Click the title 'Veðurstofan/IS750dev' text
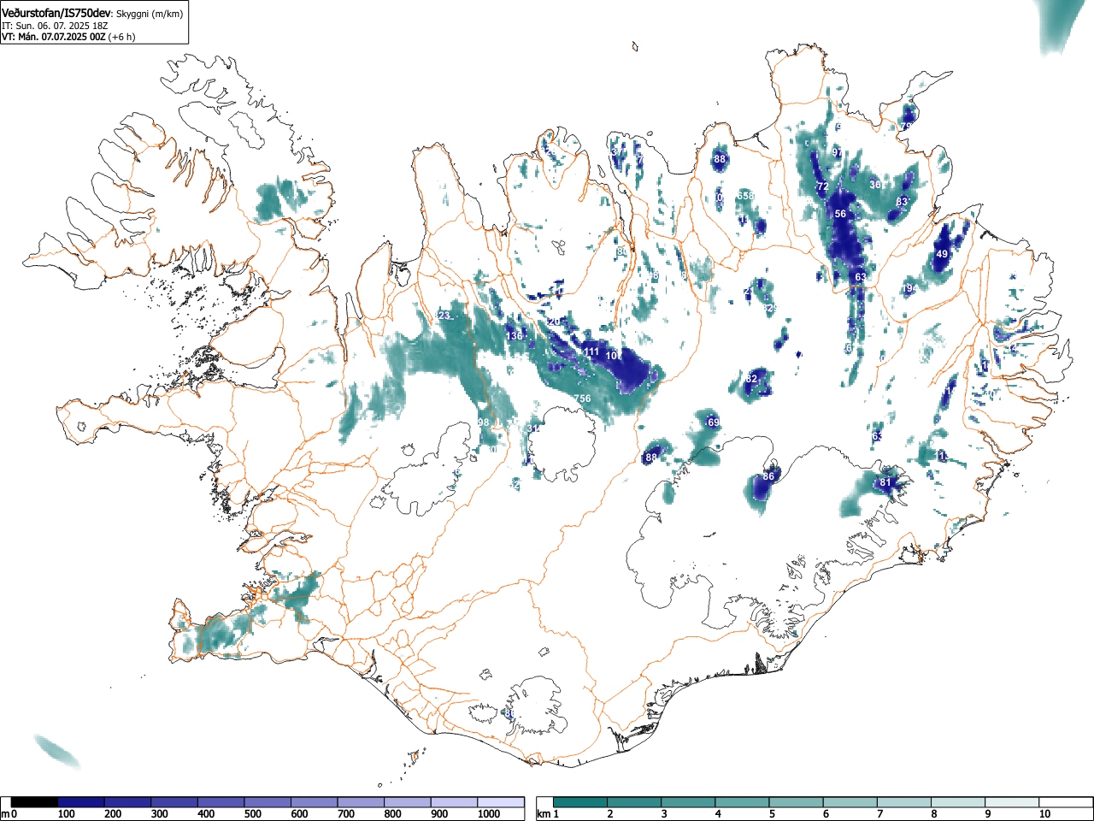1094x821 pixels. click(57, 12)
